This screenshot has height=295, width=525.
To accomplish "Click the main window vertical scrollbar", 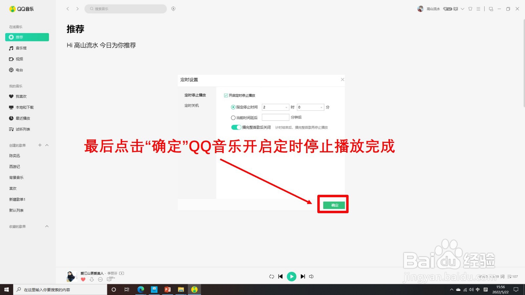I will (x=524, y=63).
